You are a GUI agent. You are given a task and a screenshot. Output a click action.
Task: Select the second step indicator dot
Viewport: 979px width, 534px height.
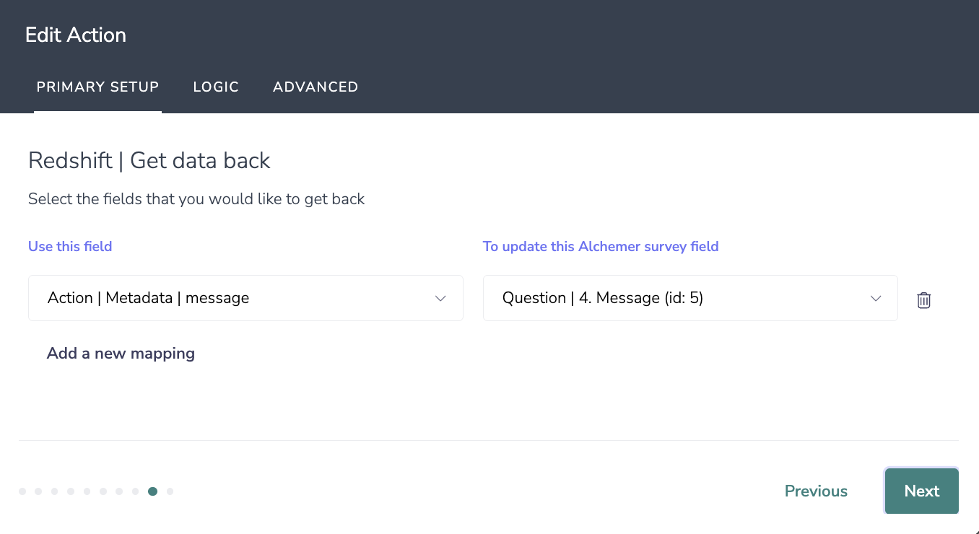point(38,491)
